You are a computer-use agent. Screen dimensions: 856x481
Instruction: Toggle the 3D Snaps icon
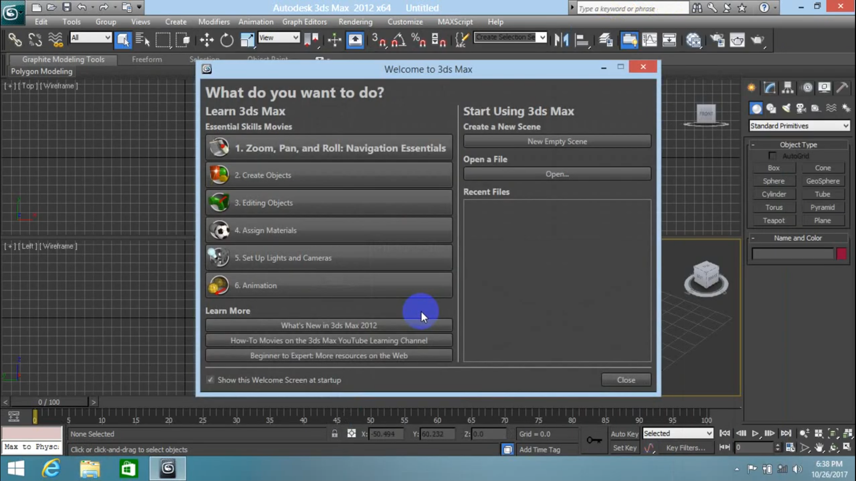pos(379,40)
